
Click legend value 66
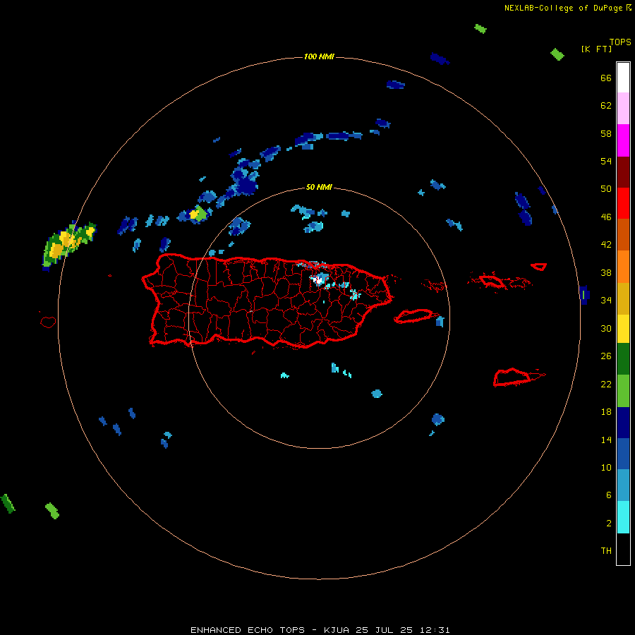[x=606, y=78]
